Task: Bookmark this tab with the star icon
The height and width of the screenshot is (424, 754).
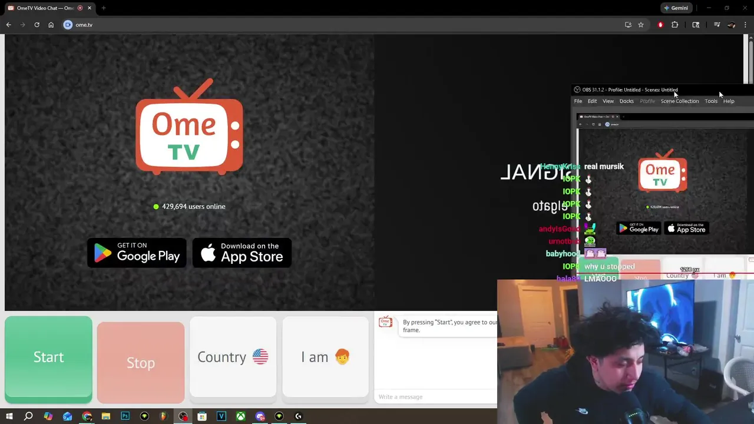Action: click(641, 25)
